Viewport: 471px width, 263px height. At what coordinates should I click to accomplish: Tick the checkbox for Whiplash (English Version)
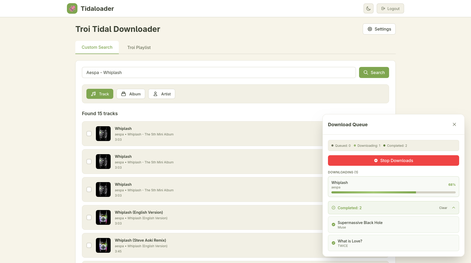89,217
